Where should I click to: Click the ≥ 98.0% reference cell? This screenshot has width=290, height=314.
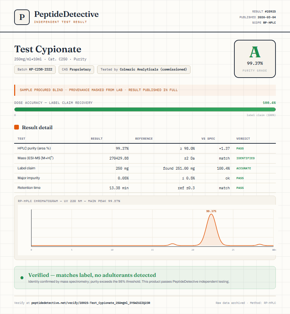tap(187, 148)
